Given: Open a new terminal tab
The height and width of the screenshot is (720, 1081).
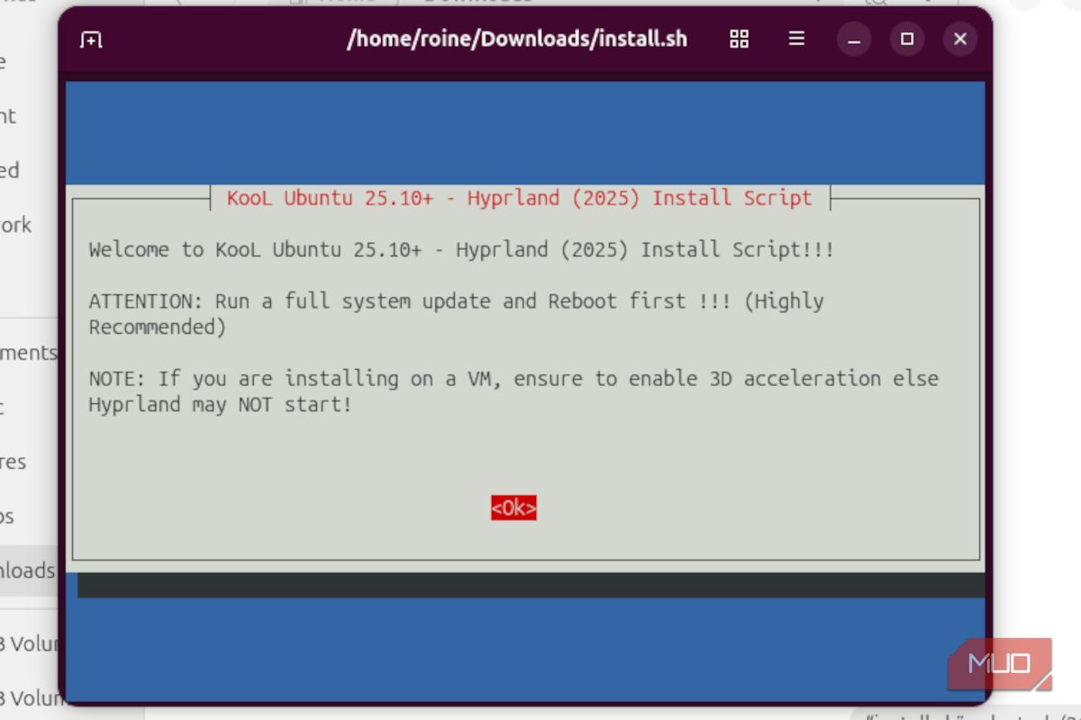Looking at the screenshot, I should [91, 40].
